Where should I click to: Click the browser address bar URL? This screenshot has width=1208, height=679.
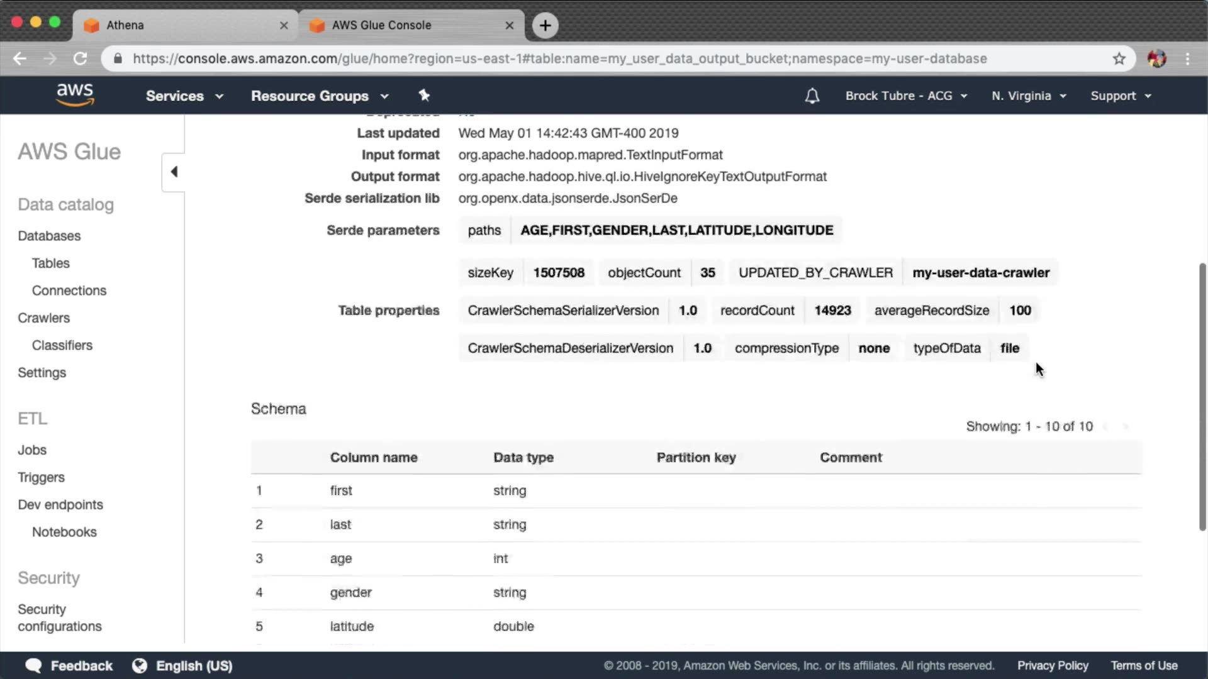click(x=559, y=59)
